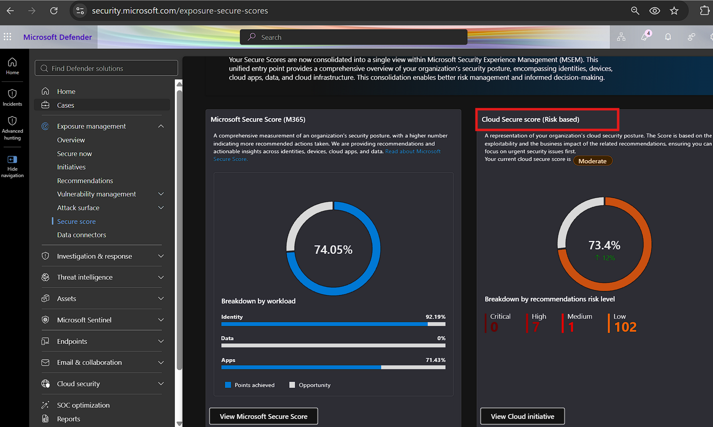Open the organization tree icon in header
Viewport: 713px width, 427px height.
click(x=621, y=37)
